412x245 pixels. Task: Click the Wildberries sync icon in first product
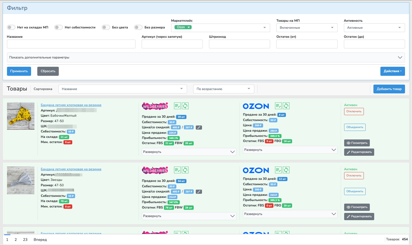click(185, 106)
